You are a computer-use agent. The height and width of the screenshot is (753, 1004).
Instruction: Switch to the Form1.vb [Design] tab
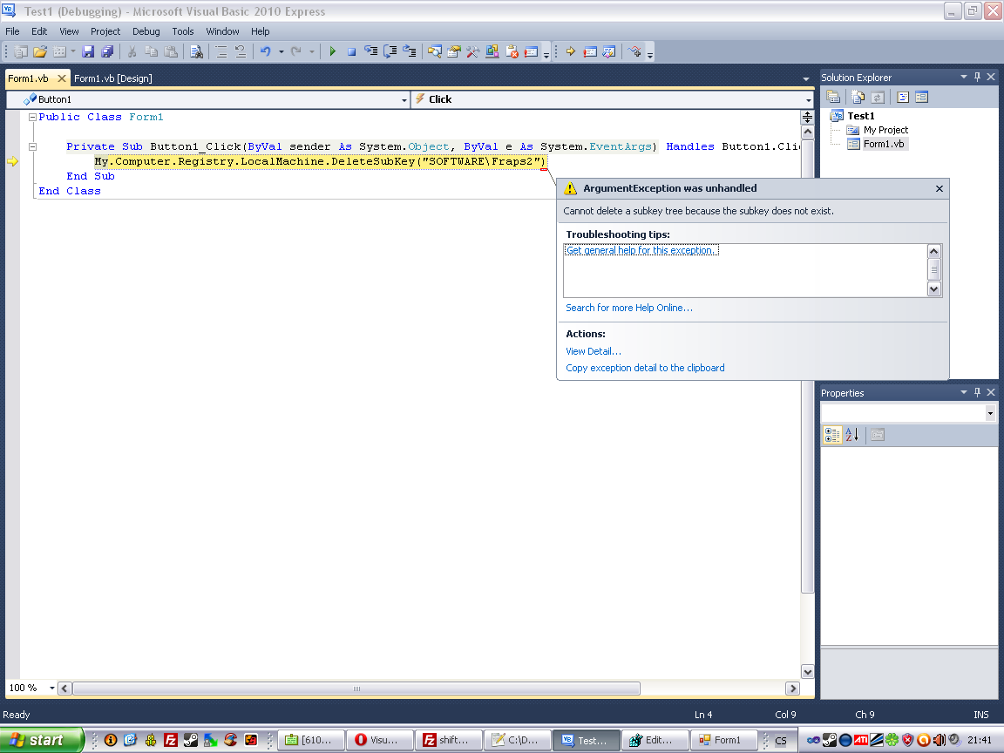pyautogui.click(x=113, y=78)
